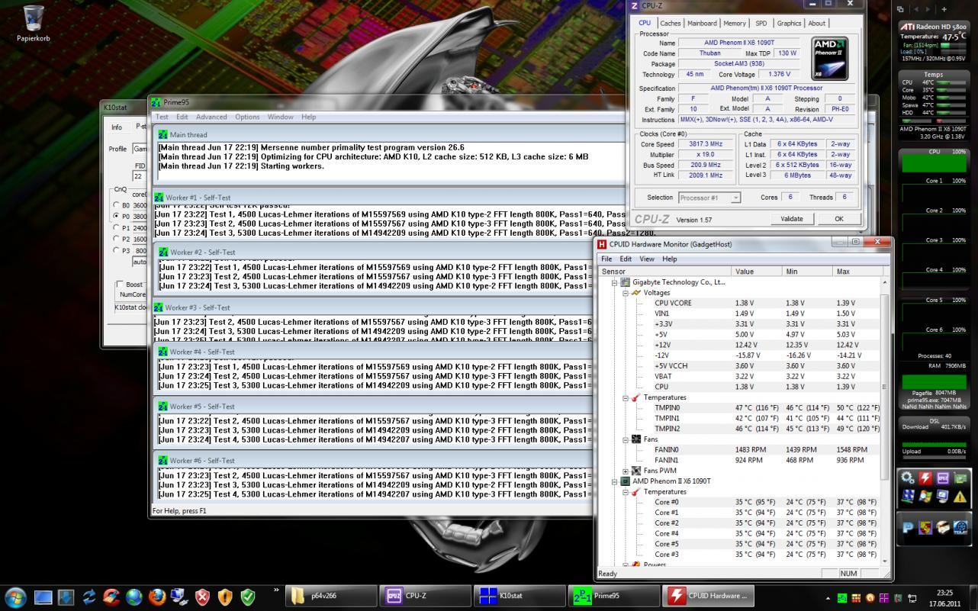978x611 pixels.
Task: Select the B0 3600 radio button in K10stat
Action: click(117, 205)
